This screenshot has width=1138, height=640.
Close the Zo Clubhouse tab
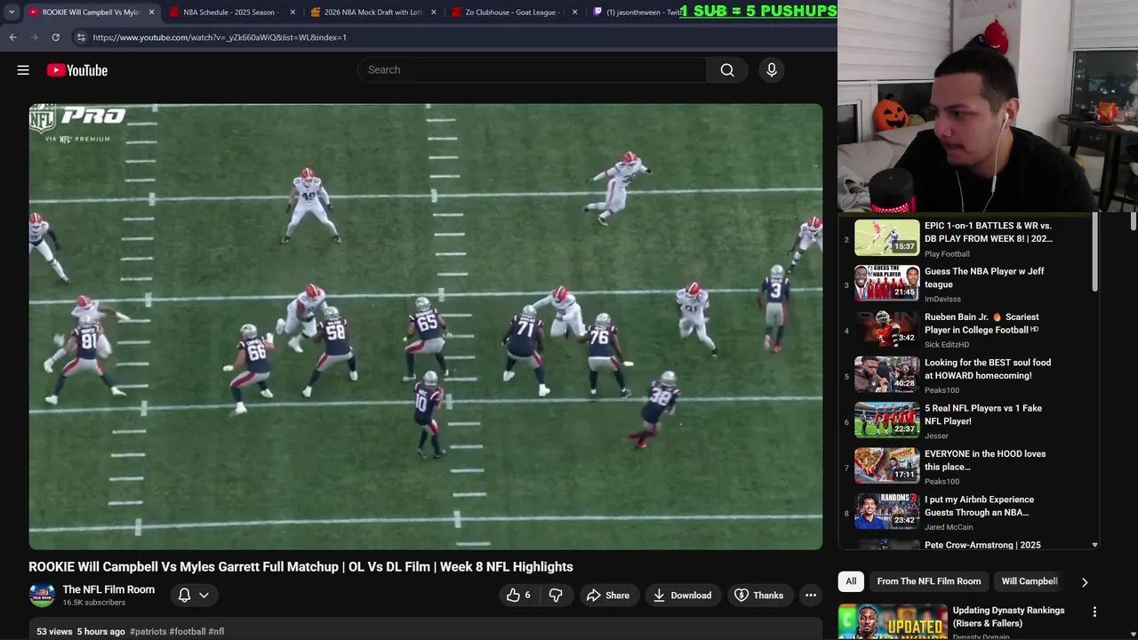pos(575,12)
